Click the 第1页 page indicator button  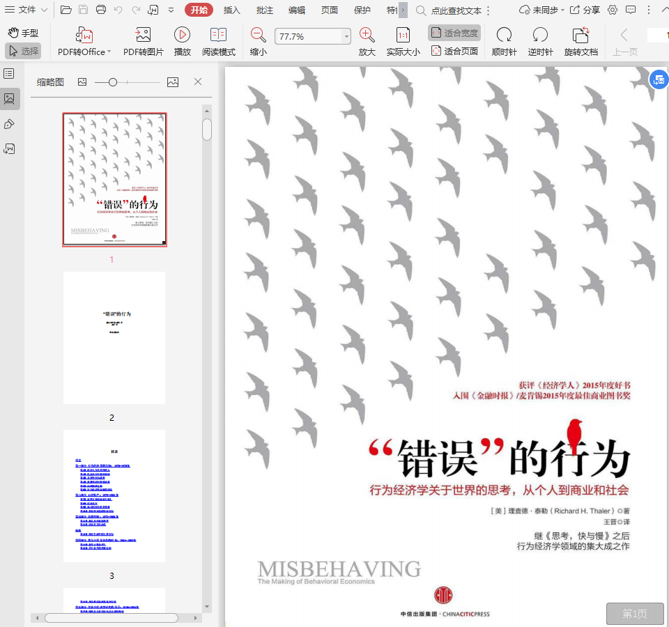(x=635, y=614)
